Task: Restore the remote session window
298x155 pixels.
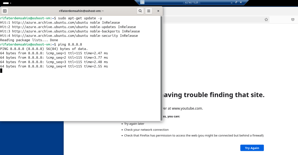Action: coord(236,2)
